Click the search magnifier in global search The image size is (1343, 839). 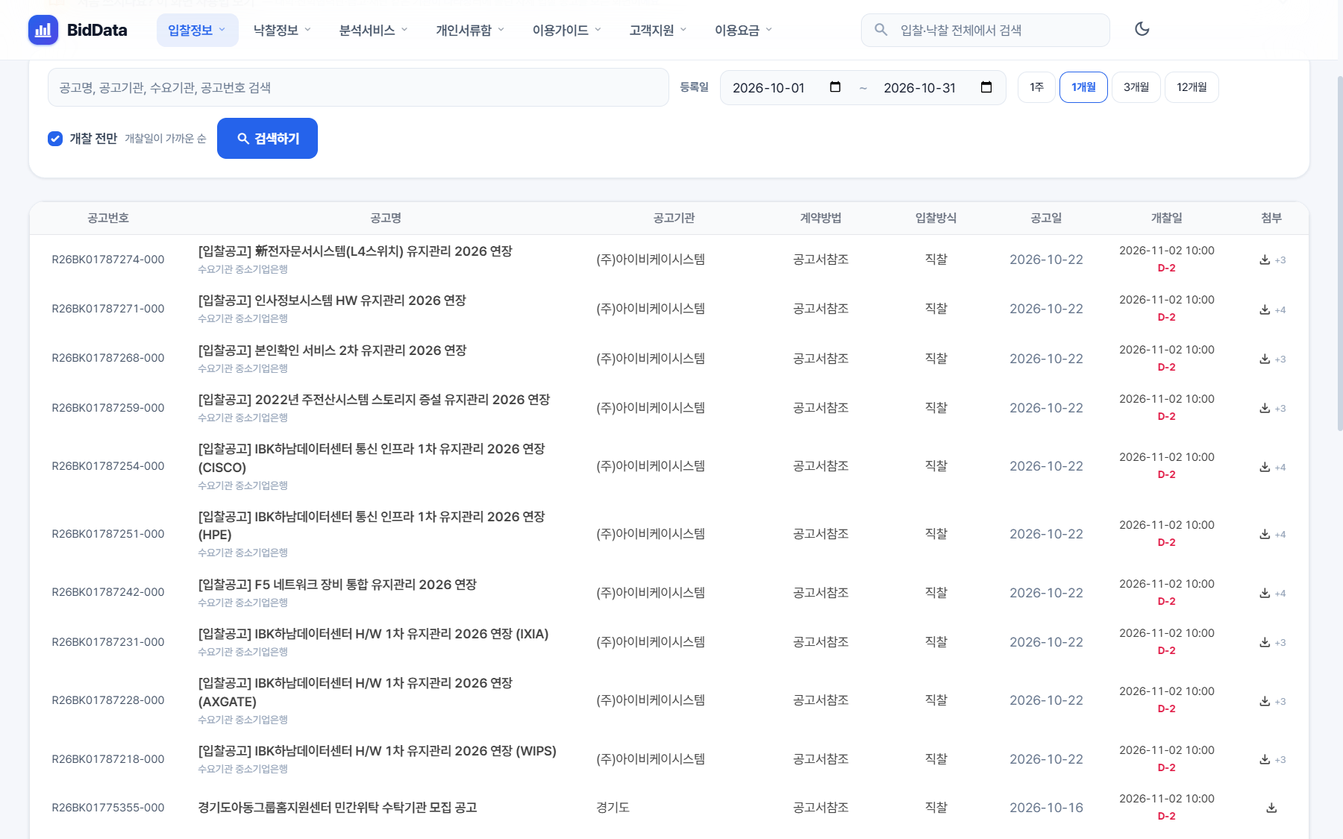click(881, 30)
